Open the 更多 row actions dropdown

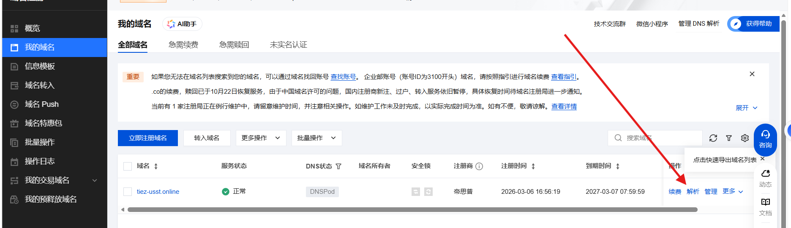pyautogui.click(x=733, y=191)
